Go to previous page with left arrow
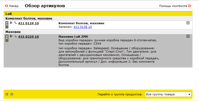 (7, 94)
